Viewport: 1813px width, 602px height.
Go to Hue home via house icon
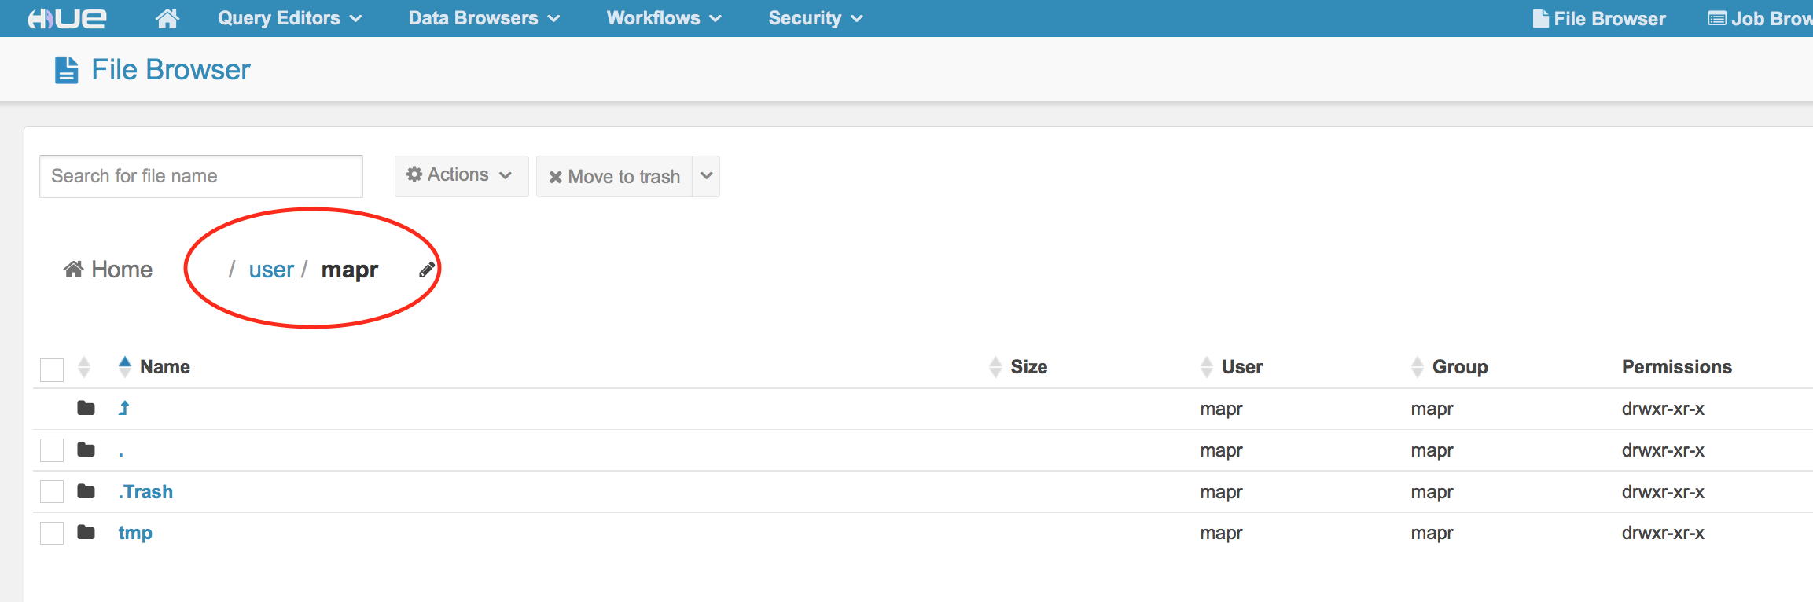coord(167,18)
